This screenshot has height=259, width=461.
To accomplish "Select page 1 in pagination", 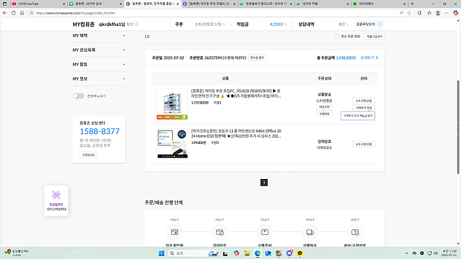I will [x=264, y=182].
